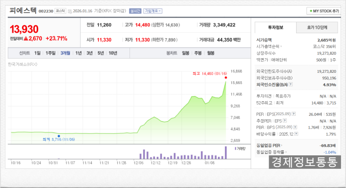Click the red 최고 14,480 marker dot
Viewport: 346px width, 188px height.
(226, 77)
